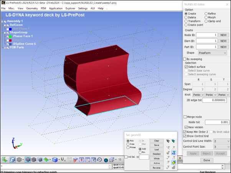This screenshot has height=173, width=231.
Task: Enable the Merge node checkbox
Action: 185,117
